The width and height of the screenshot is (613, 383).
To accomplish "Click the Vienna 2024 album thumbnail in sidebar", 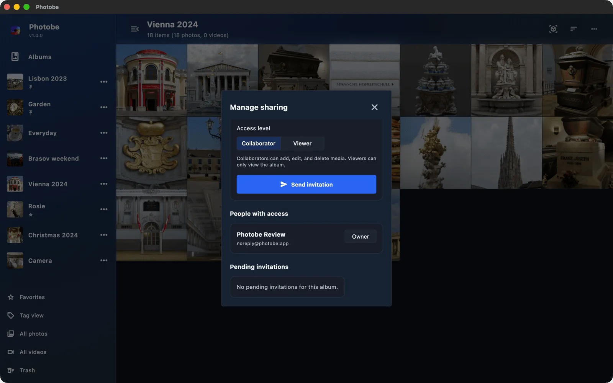I will (15, 184).
